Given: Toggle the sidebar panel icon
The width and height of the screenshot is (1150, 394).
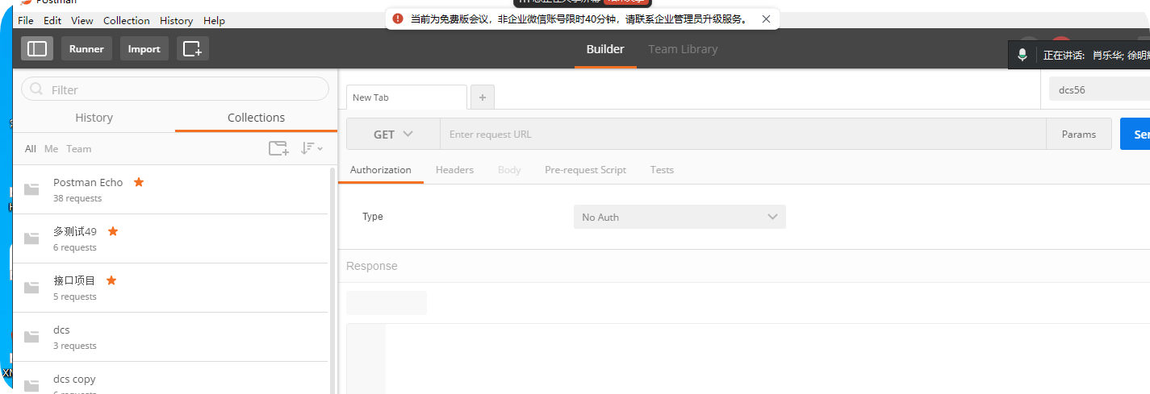Looking at the screenshot, I should coord(37,48).
